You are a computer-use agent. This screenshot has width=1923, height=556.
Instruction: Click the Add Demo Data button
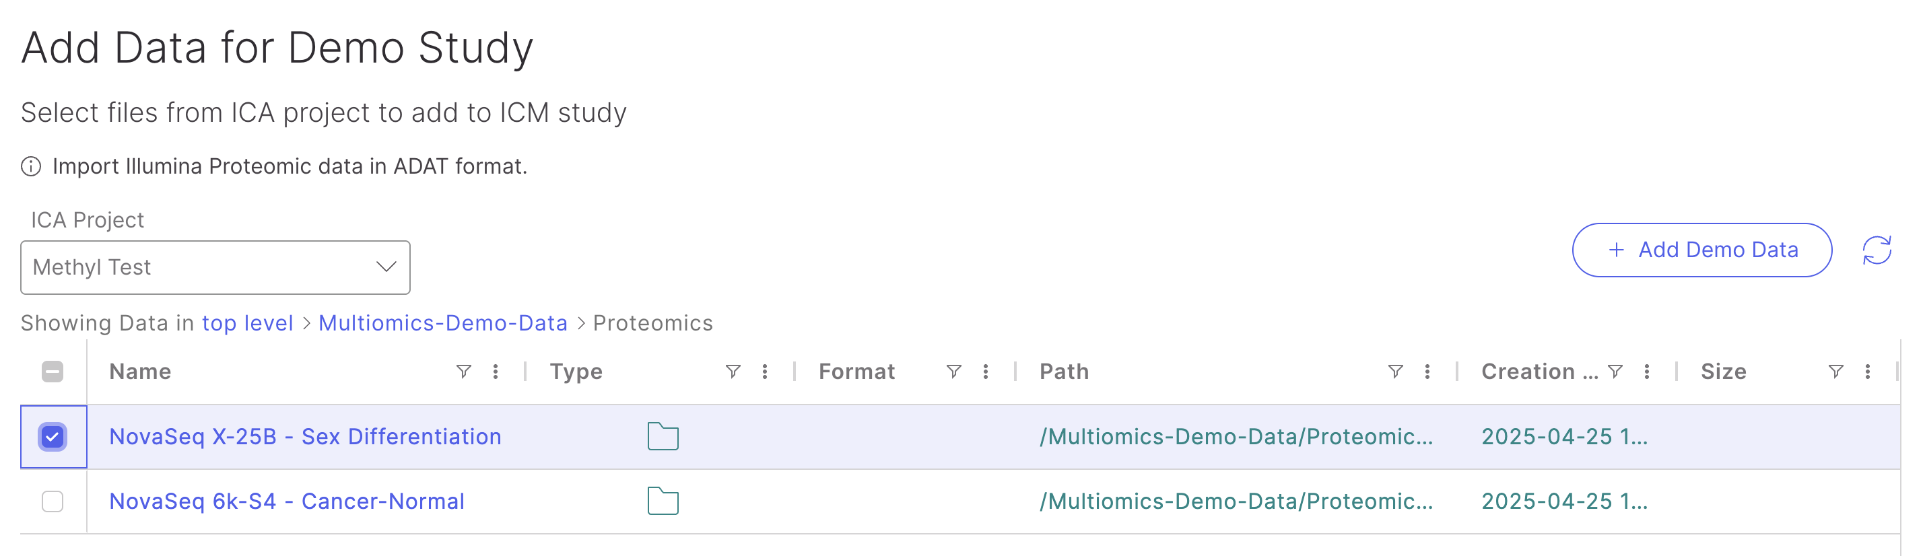(1701, 250)
